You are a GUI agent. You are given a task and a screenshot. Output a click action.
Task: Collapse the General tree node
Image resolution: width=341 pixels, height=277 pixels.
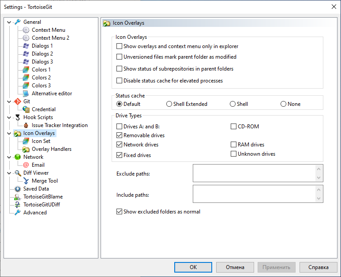(x=9, y=22)
